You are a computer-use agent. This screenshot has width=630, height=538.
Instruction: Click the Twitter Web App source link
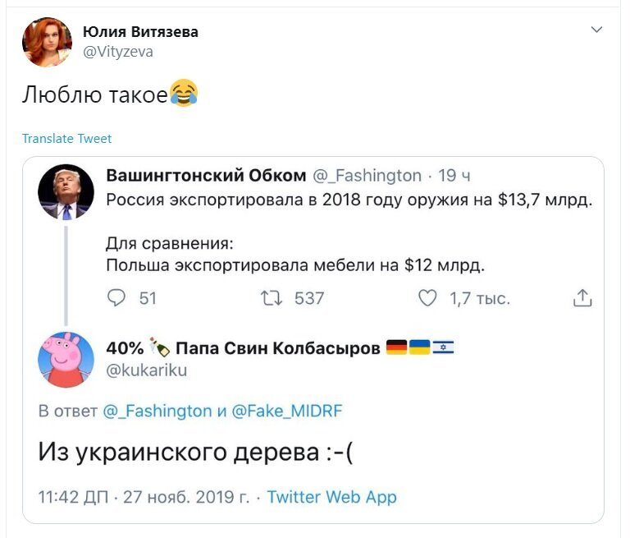[x=332, y=497]
